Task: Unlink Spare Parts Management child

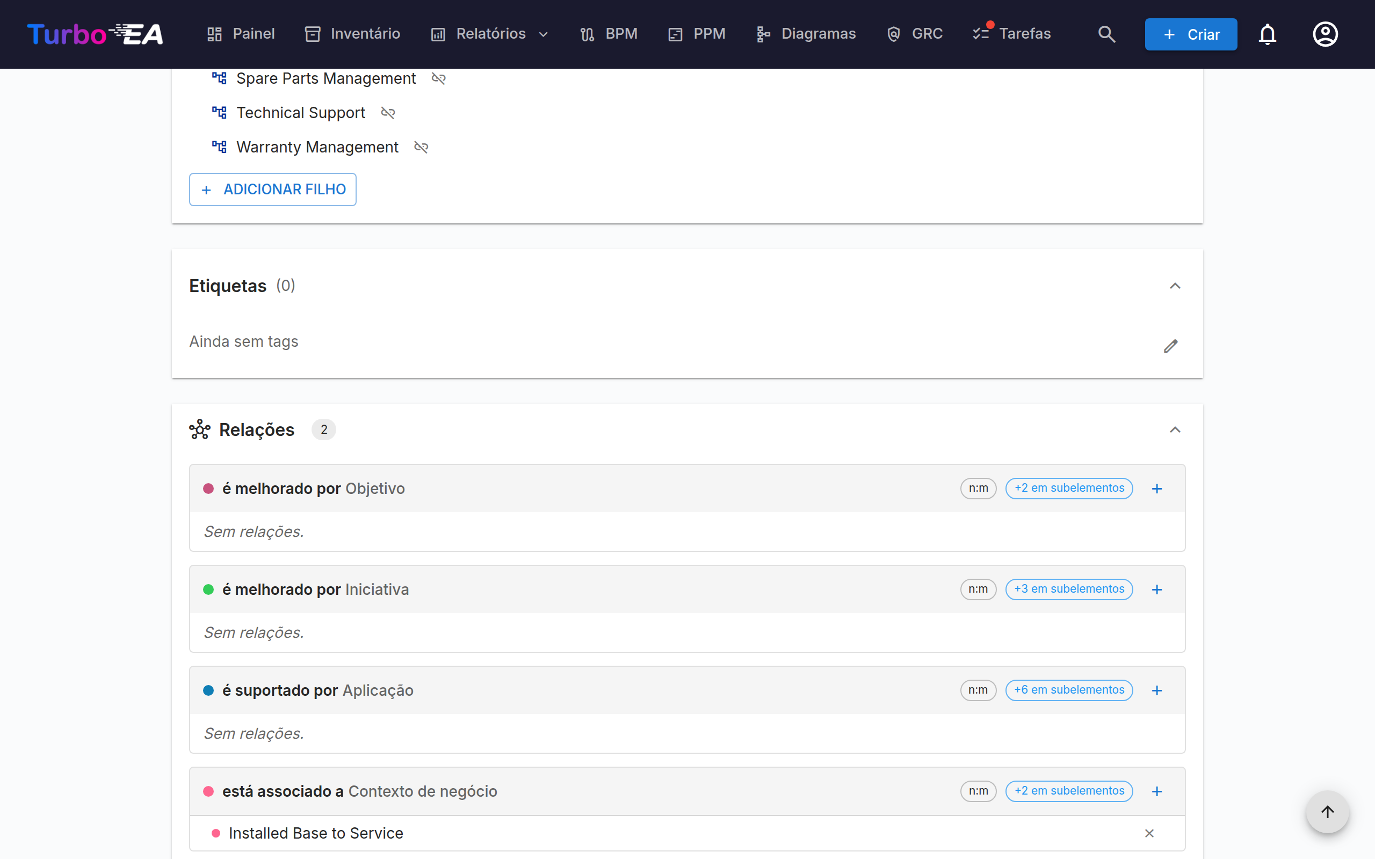Action: 438,78
